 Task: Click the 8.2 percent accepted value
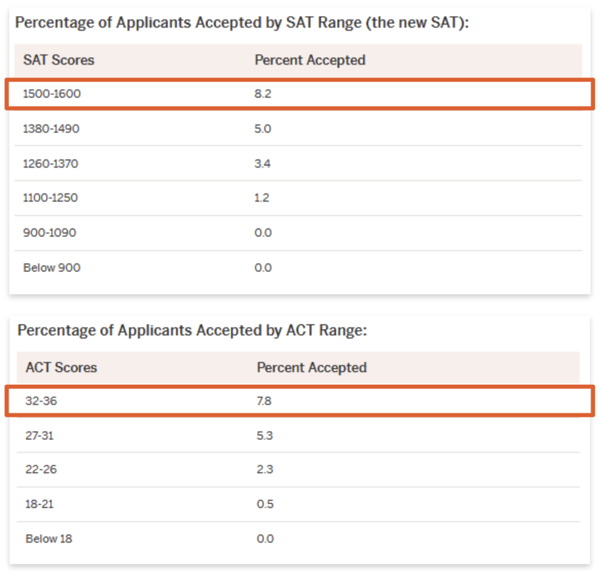point(263,94)
